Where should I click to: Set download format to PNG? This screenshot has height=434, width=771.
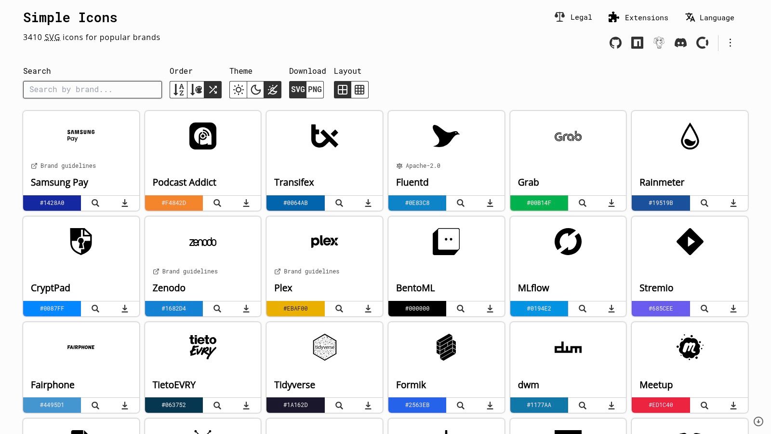tap(314, 90)
